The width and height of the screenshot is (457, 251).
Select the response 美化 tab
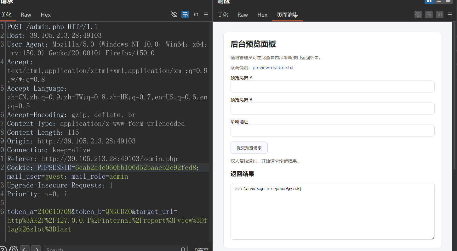pyautogui.click(x=223, y=15)
